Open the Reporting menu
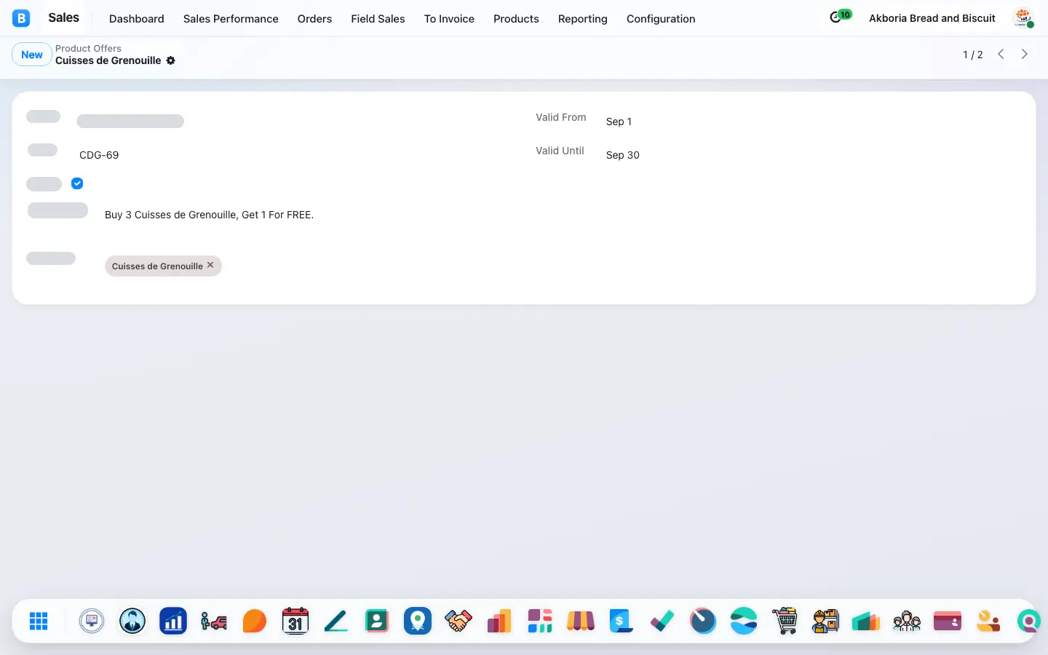 pyautogui.click(x=583, y=19)
